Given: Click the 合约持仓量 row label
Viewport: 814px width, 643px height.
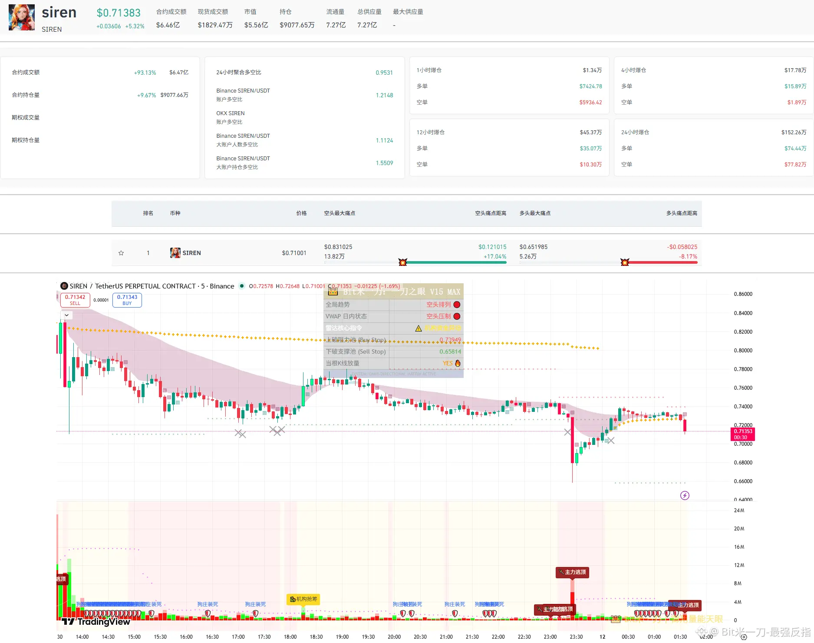Looking at the screenshot, I should [26, 95].
